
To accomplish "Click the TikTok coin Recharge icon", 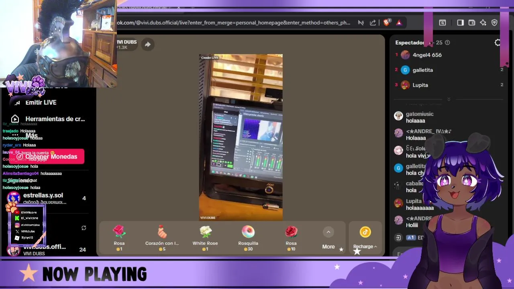I will pos(365,232).
